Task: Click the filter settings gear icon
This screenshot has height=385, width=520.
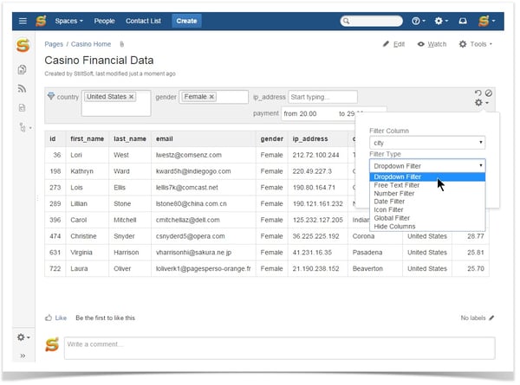Action: (x=478, y=103)
